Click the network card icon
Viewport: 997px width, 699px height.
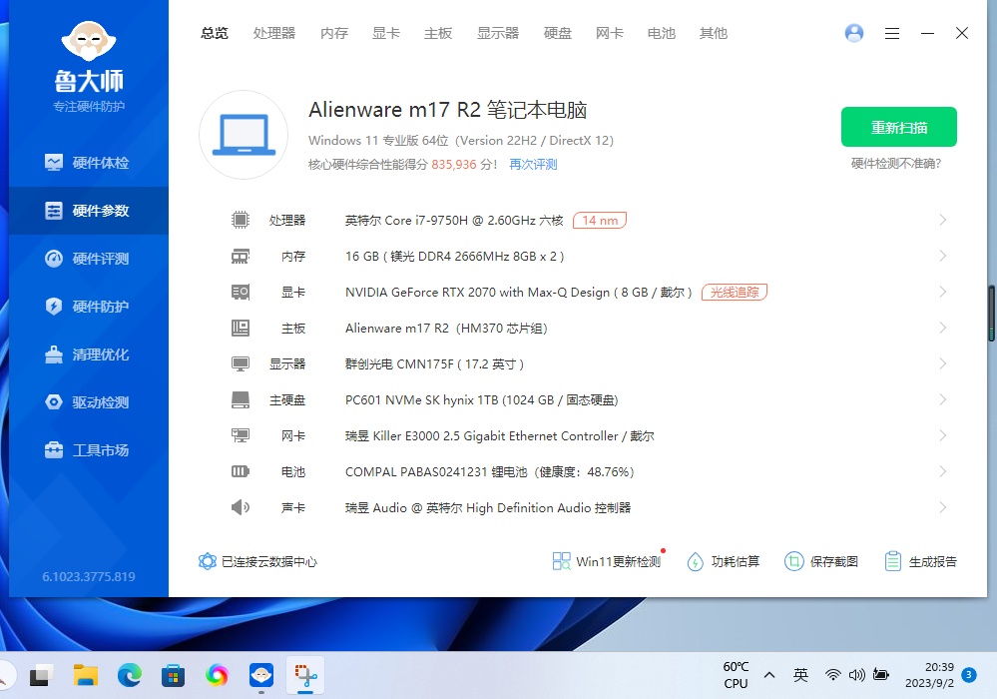click(241, 435)
